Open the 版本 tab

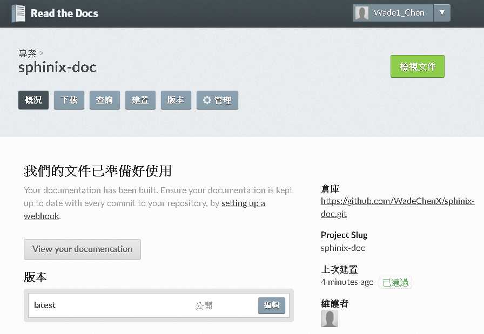[x=176, y=100]
